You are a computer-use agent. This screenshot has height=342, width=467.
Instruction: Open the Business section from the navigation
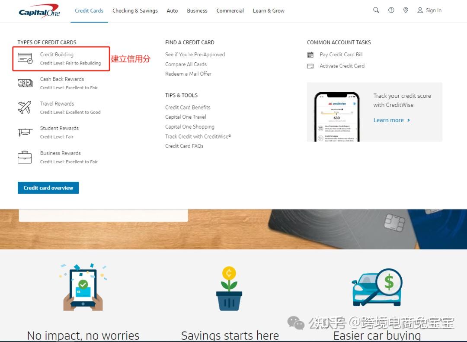point(197,10)
